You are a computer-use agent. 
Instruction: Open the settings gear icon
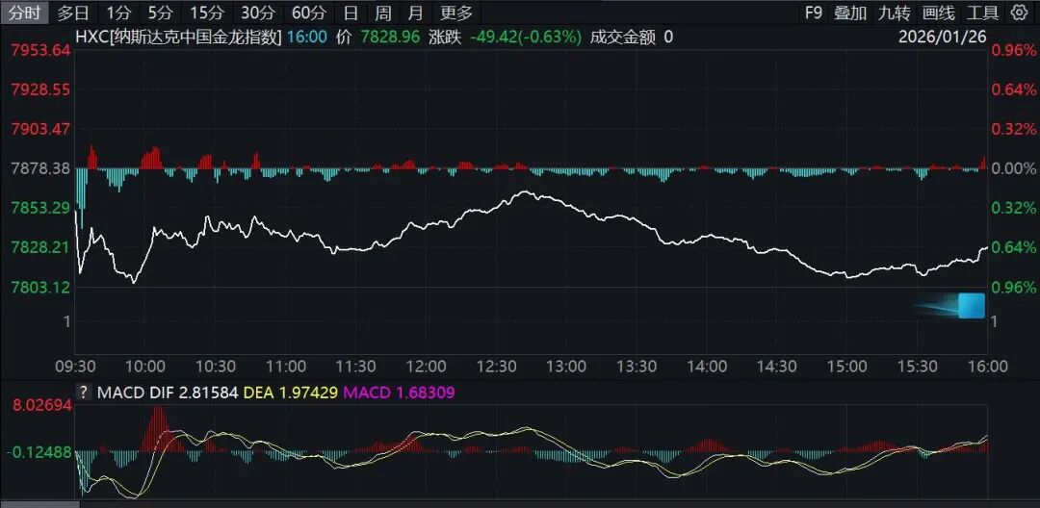pos(1020,13)
